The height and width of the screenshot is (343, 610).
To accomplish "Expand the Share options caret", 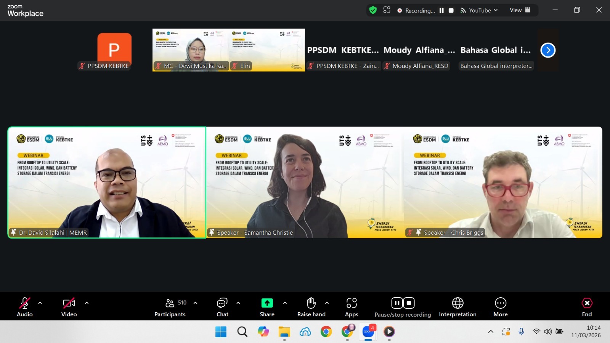I will click(x=285, y=303).
